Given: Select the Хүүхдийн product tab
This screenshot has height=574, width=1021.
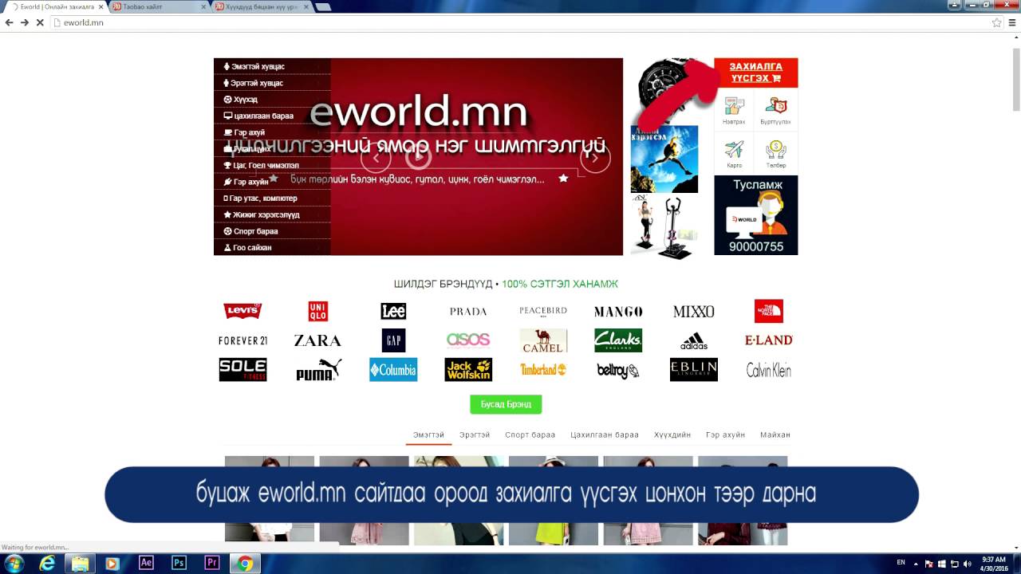Looking at the screenshot, I should 672,435.
